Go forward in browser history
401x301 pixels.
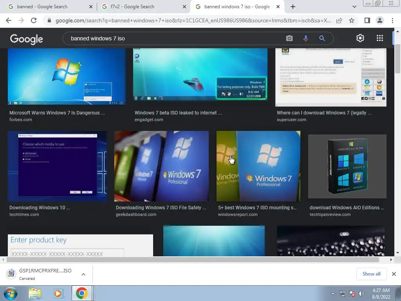click(21, 20)
